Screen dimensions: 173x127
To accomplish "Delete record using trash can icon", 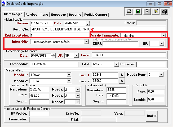I will tap(147, 11).
